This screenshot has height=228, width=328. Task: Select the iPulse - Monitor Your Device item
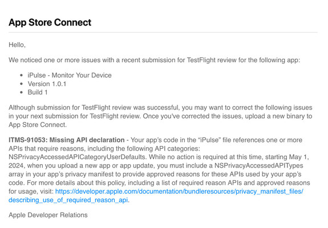[x=70, y=75]
